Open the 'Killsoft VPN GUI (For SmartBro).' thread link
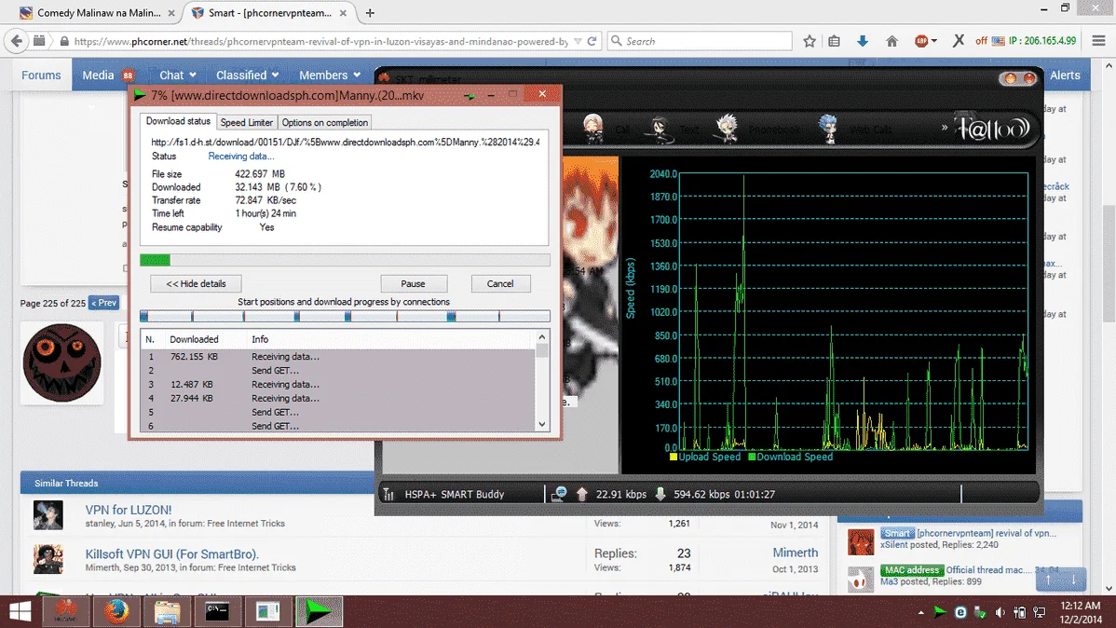The width and height of the screenshot is (1116, 628). (171, 554)
